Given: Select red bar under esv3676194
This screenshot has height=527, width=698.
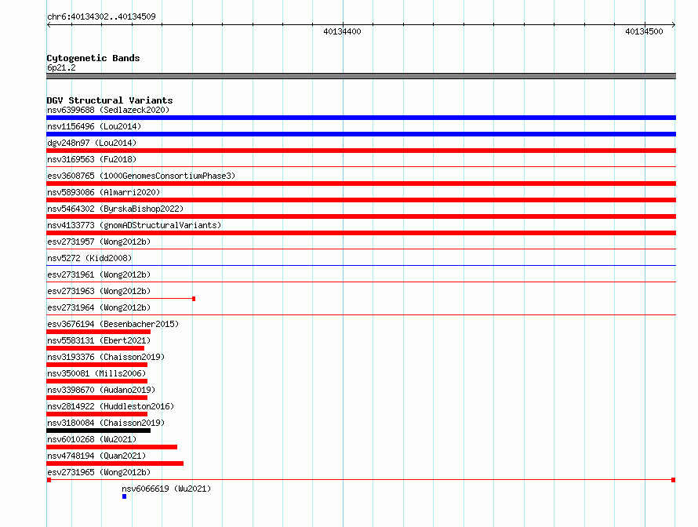Looking at the screenshot, I should pos(98,332).
